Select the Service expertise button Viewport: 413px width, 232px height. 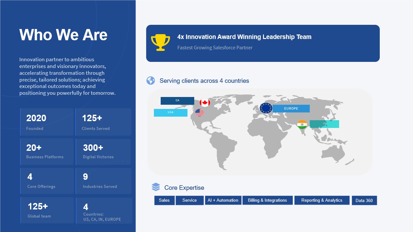point(189,200)
